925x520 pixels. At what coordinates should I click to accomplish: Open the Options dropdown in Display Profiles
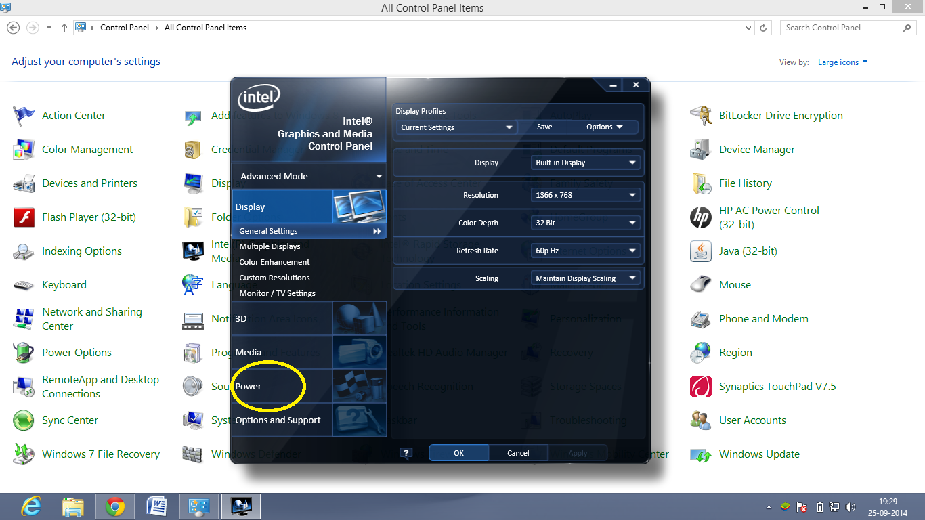[605, 127]
